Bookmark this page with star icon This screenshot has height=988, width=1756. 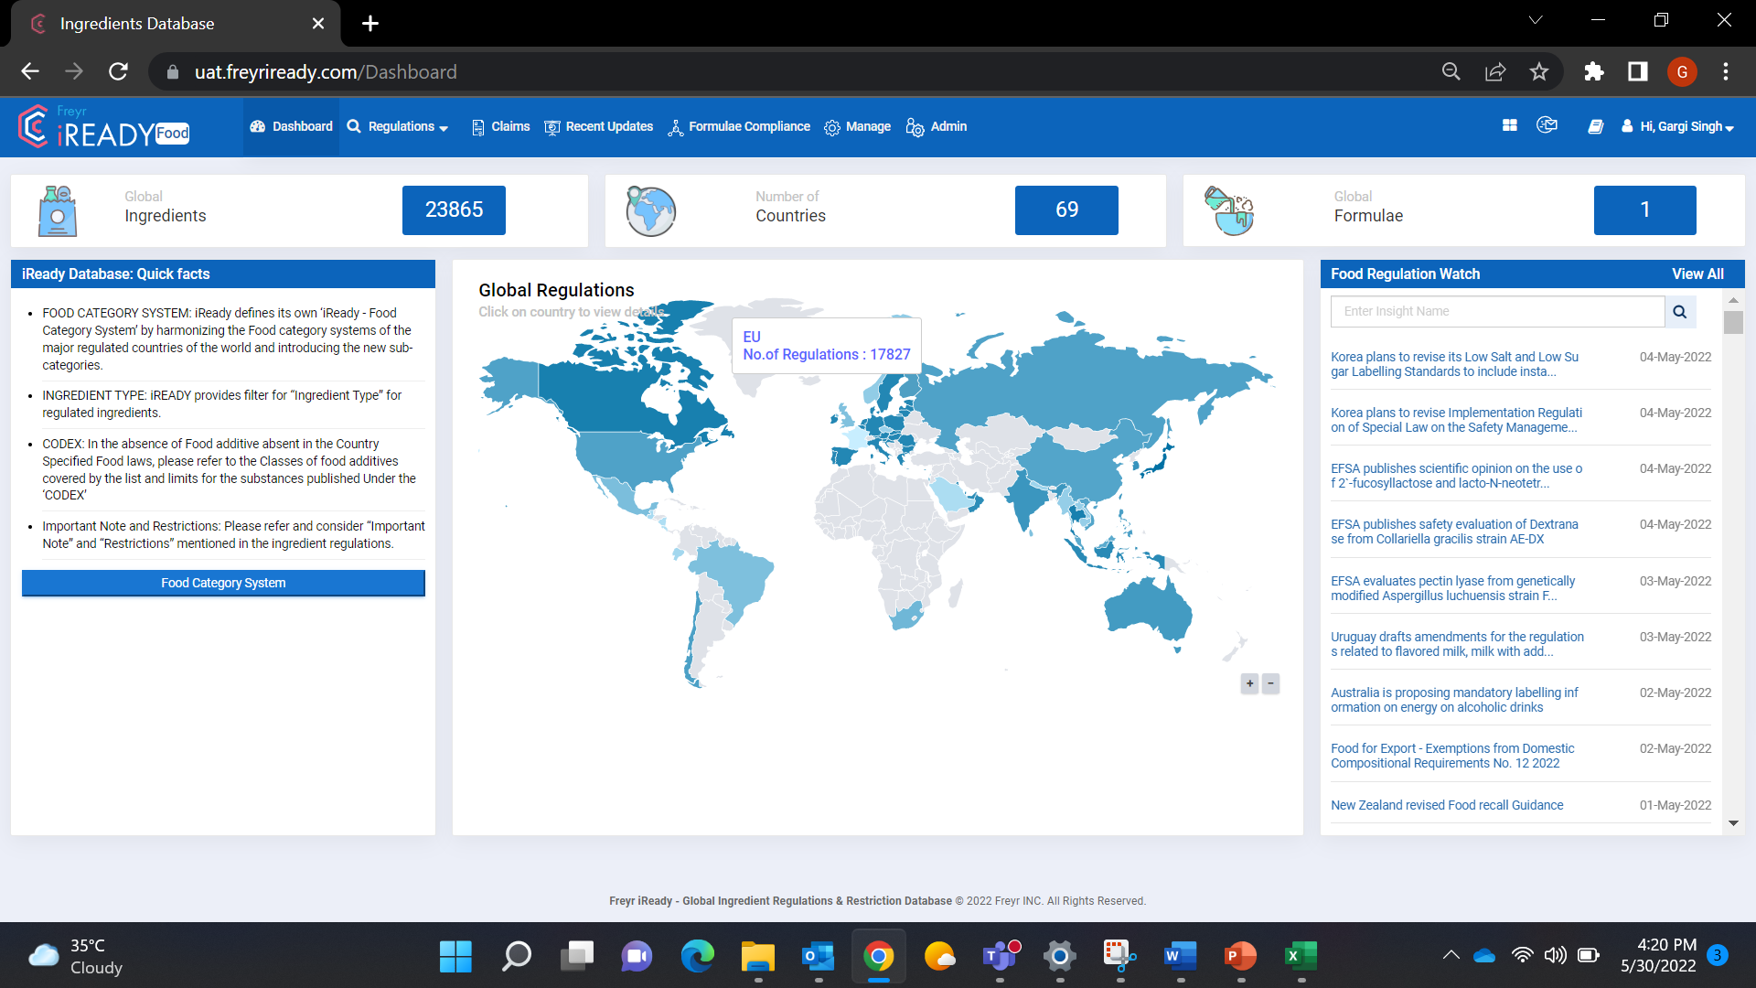(1539, 71)
